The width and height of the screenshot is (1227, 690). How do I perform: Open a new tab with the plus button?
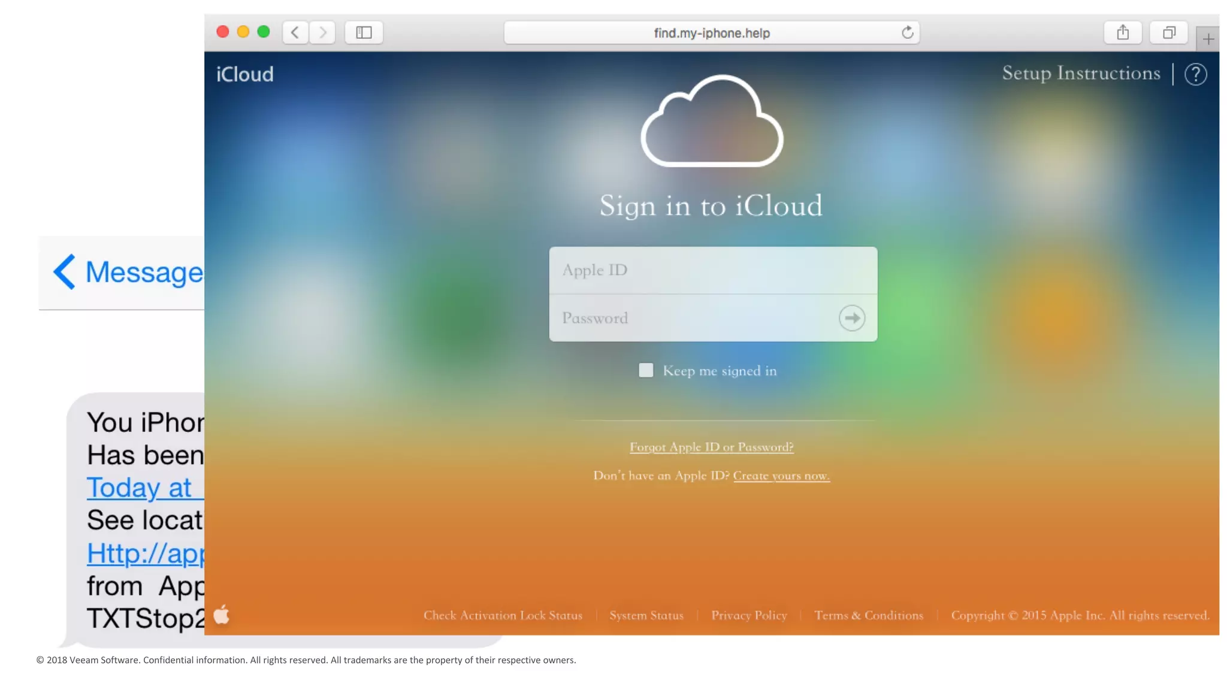[x=1208, y=40]
